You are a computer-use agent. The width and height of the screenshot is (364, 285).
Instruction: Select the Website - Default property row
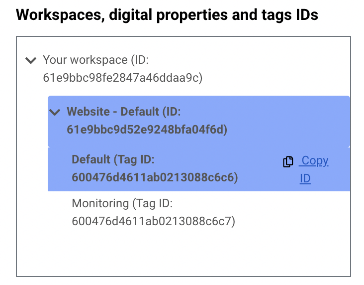pyautogui.click(x=199, y=121)
